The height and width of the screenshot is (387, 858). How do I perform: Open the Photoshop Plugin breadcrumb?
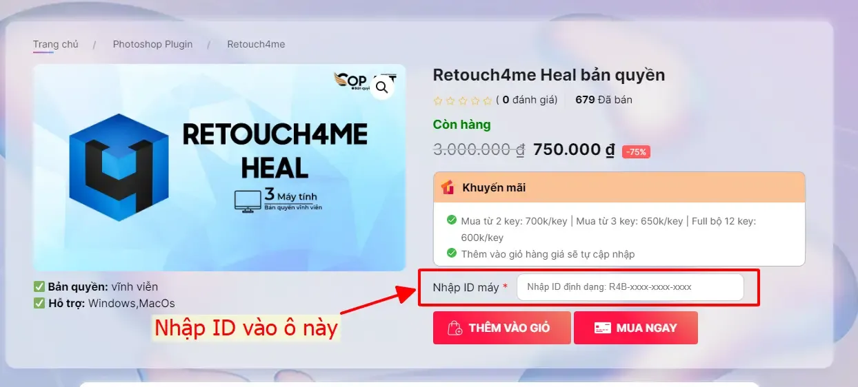tap(152, 44)
